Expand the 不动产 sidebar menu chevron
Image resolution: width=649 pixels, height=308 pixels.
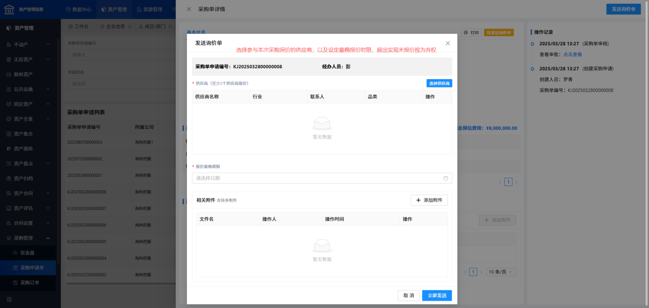tap(48, 45)
